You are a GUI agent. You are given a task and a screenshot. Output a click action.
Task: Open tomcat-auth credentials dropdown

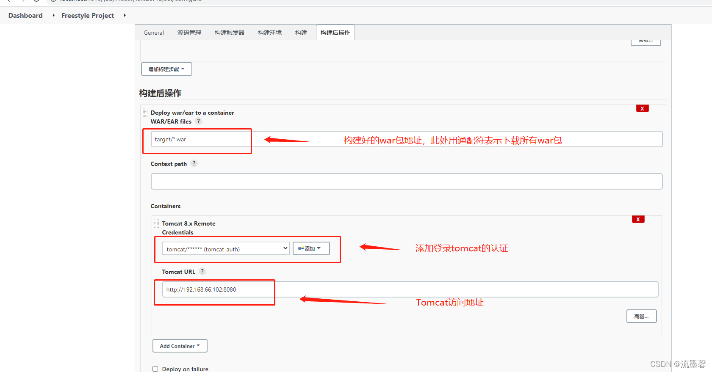click(x=226, y=248)
